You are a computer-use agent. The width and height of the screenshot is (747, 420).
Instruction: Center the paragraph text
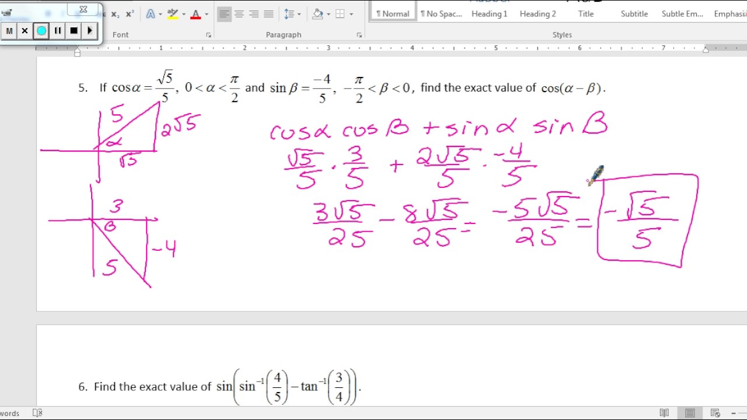[x=239, y=14]
